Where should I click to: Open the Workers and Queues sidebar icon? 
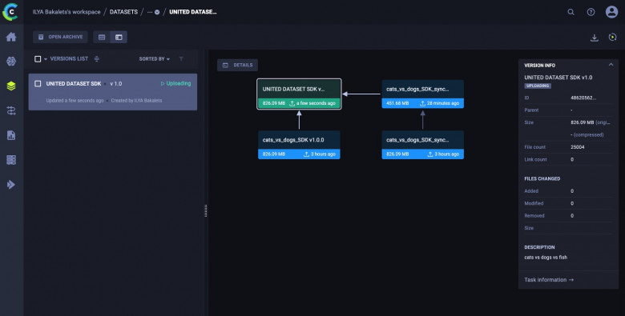coord(11,160)
